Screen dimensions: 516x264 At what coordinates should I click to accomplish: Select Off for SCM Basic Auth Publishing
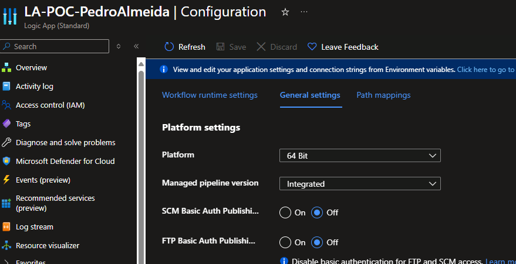[x=317, y=212]
